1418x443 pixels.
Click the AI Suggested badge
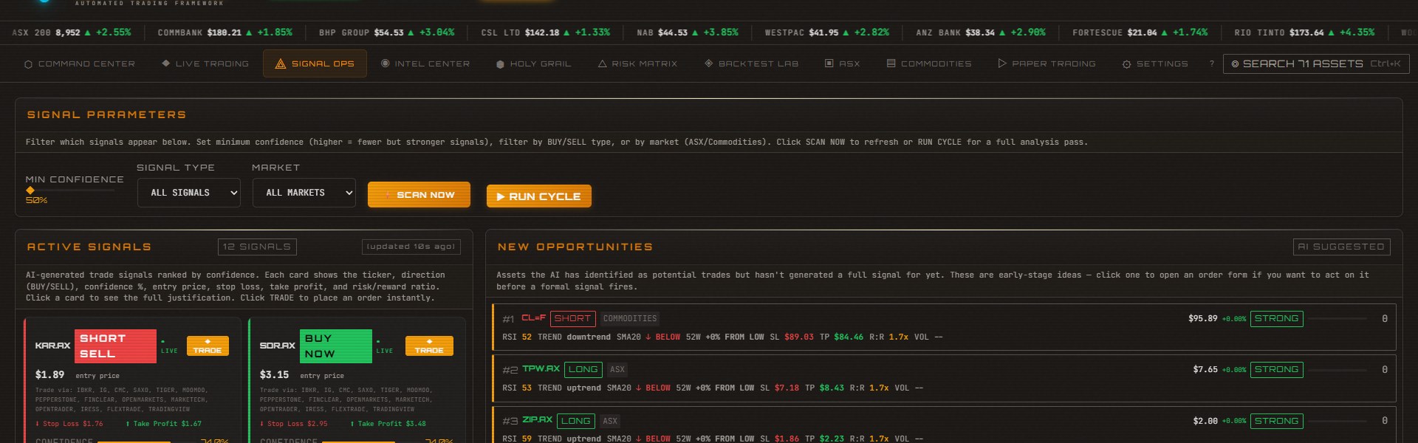pyautogui.click(x=1341, y=247)
